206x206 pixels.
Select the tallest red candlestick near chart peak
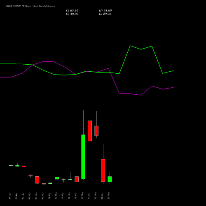[90, 131]
